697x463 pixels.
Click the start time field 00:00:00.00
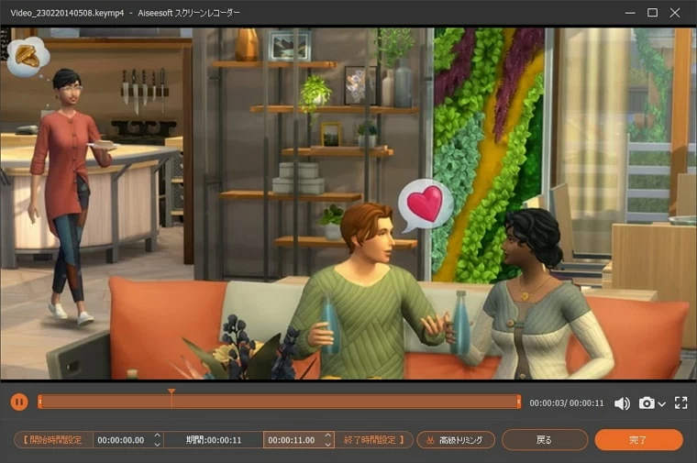click(121, 440)
